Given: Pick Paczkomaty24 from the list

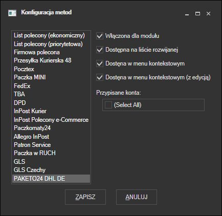Looking at the screenshot, I should [x=51, y=128].
